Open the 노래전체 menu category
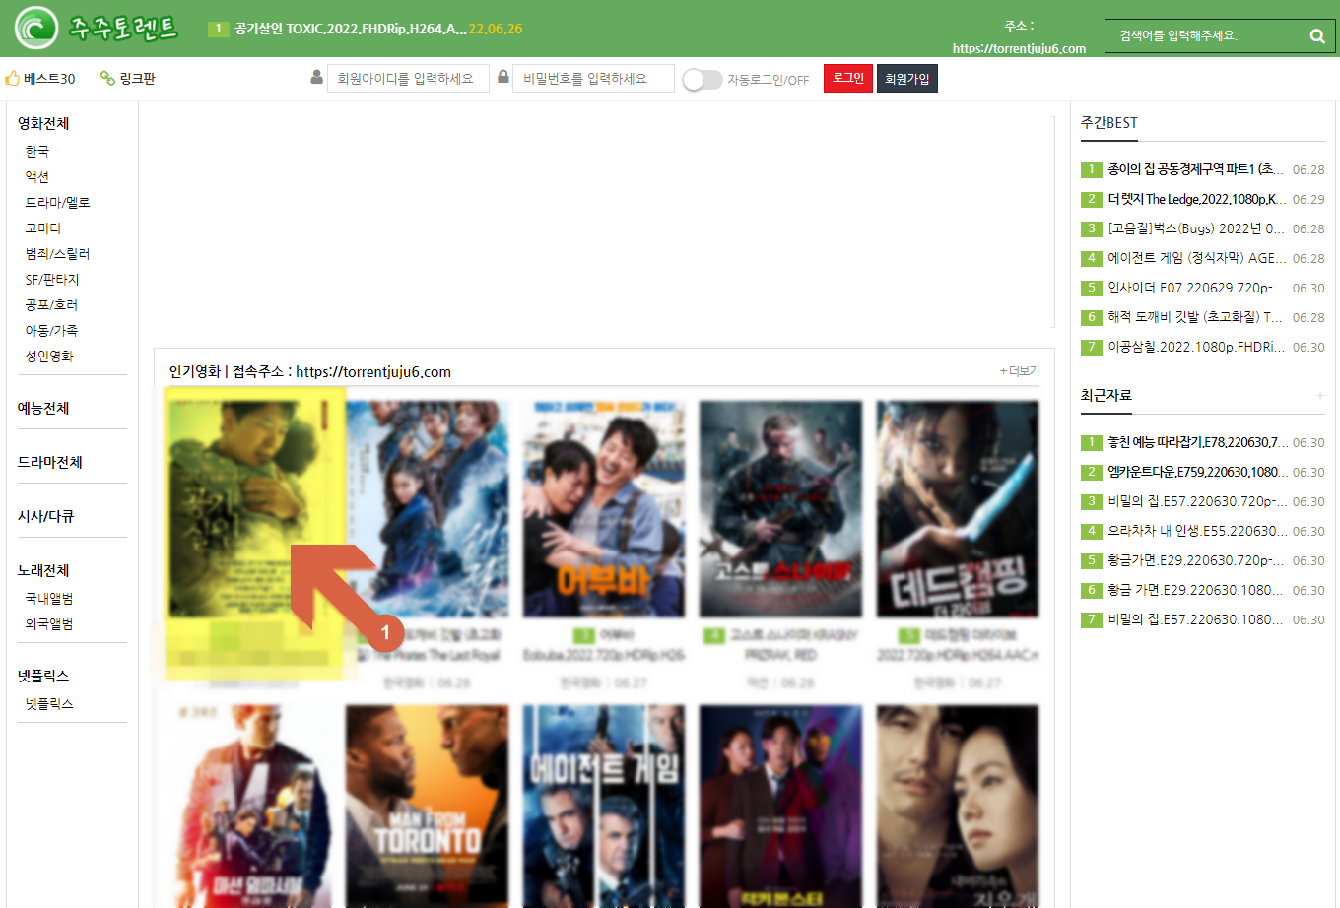This screenshot has height=908, width=1340. pyautogui.click(x=43, y=570)
